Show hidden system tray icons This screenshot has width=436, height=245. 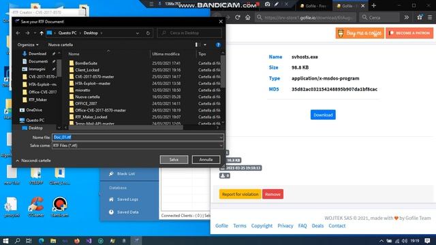(x=381, y=241)
